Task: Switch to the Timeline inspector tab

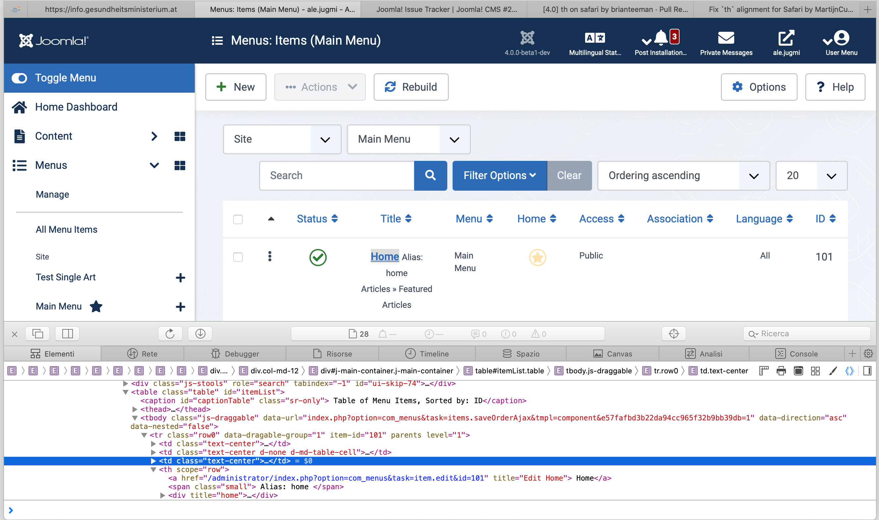Action: click(426, 354)
